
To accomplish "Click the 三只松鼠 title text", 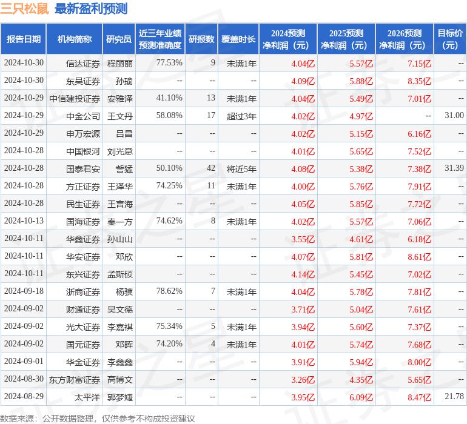I will coord(24,8).
